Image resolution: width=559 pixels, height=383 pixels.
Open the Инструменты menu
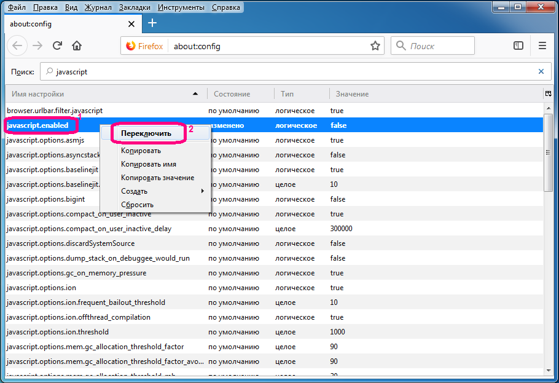181,7
